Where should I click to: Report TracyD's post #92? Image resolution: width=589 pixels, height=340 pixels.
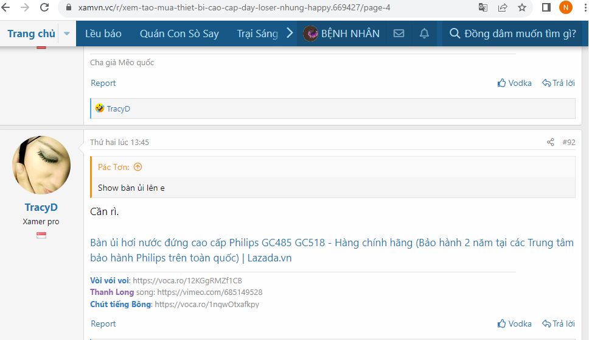pos(103,324)
